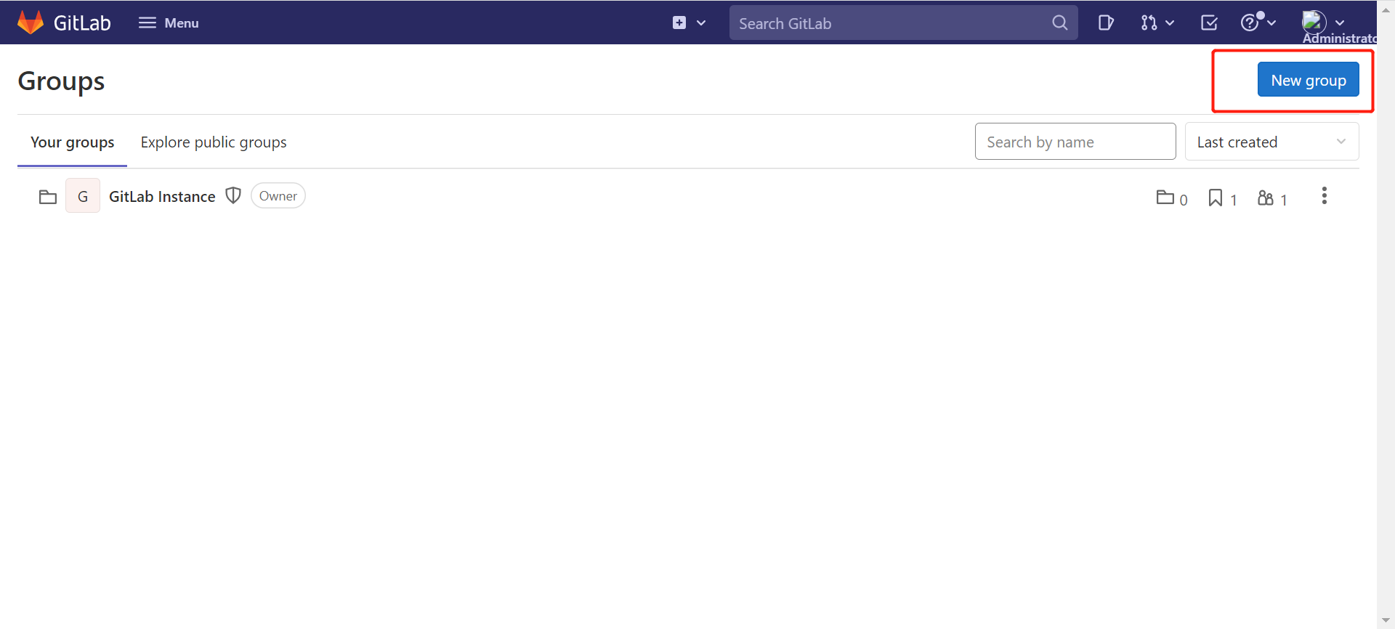Click the GitLab fox logo
Image resolution: width=1395 pixels, height=629 pixels.
[31, 23]
